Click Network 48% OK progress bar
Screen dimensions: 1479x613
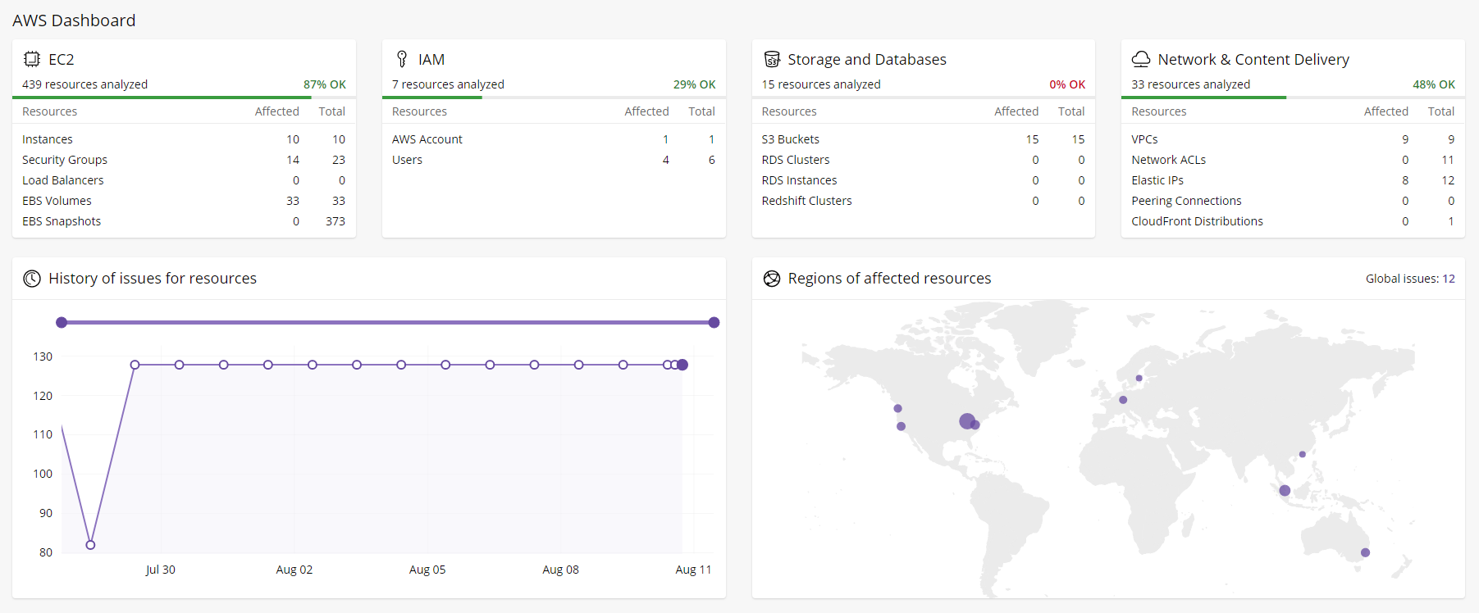(1293, 98)
